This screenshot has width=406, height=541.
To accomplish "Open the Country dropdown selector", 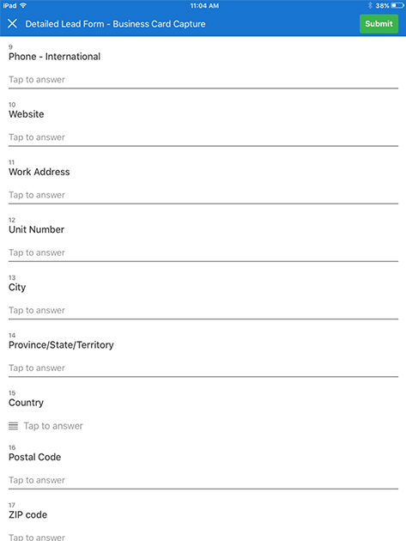I will tap(203, 426).
